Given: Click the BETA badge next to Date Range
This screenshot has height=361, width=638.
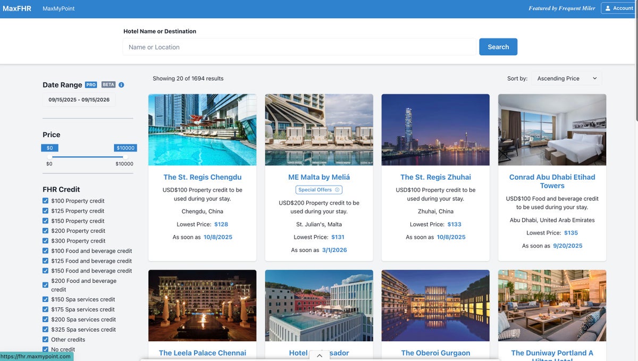Looking at the screenshot, I should tap(108, 85).
